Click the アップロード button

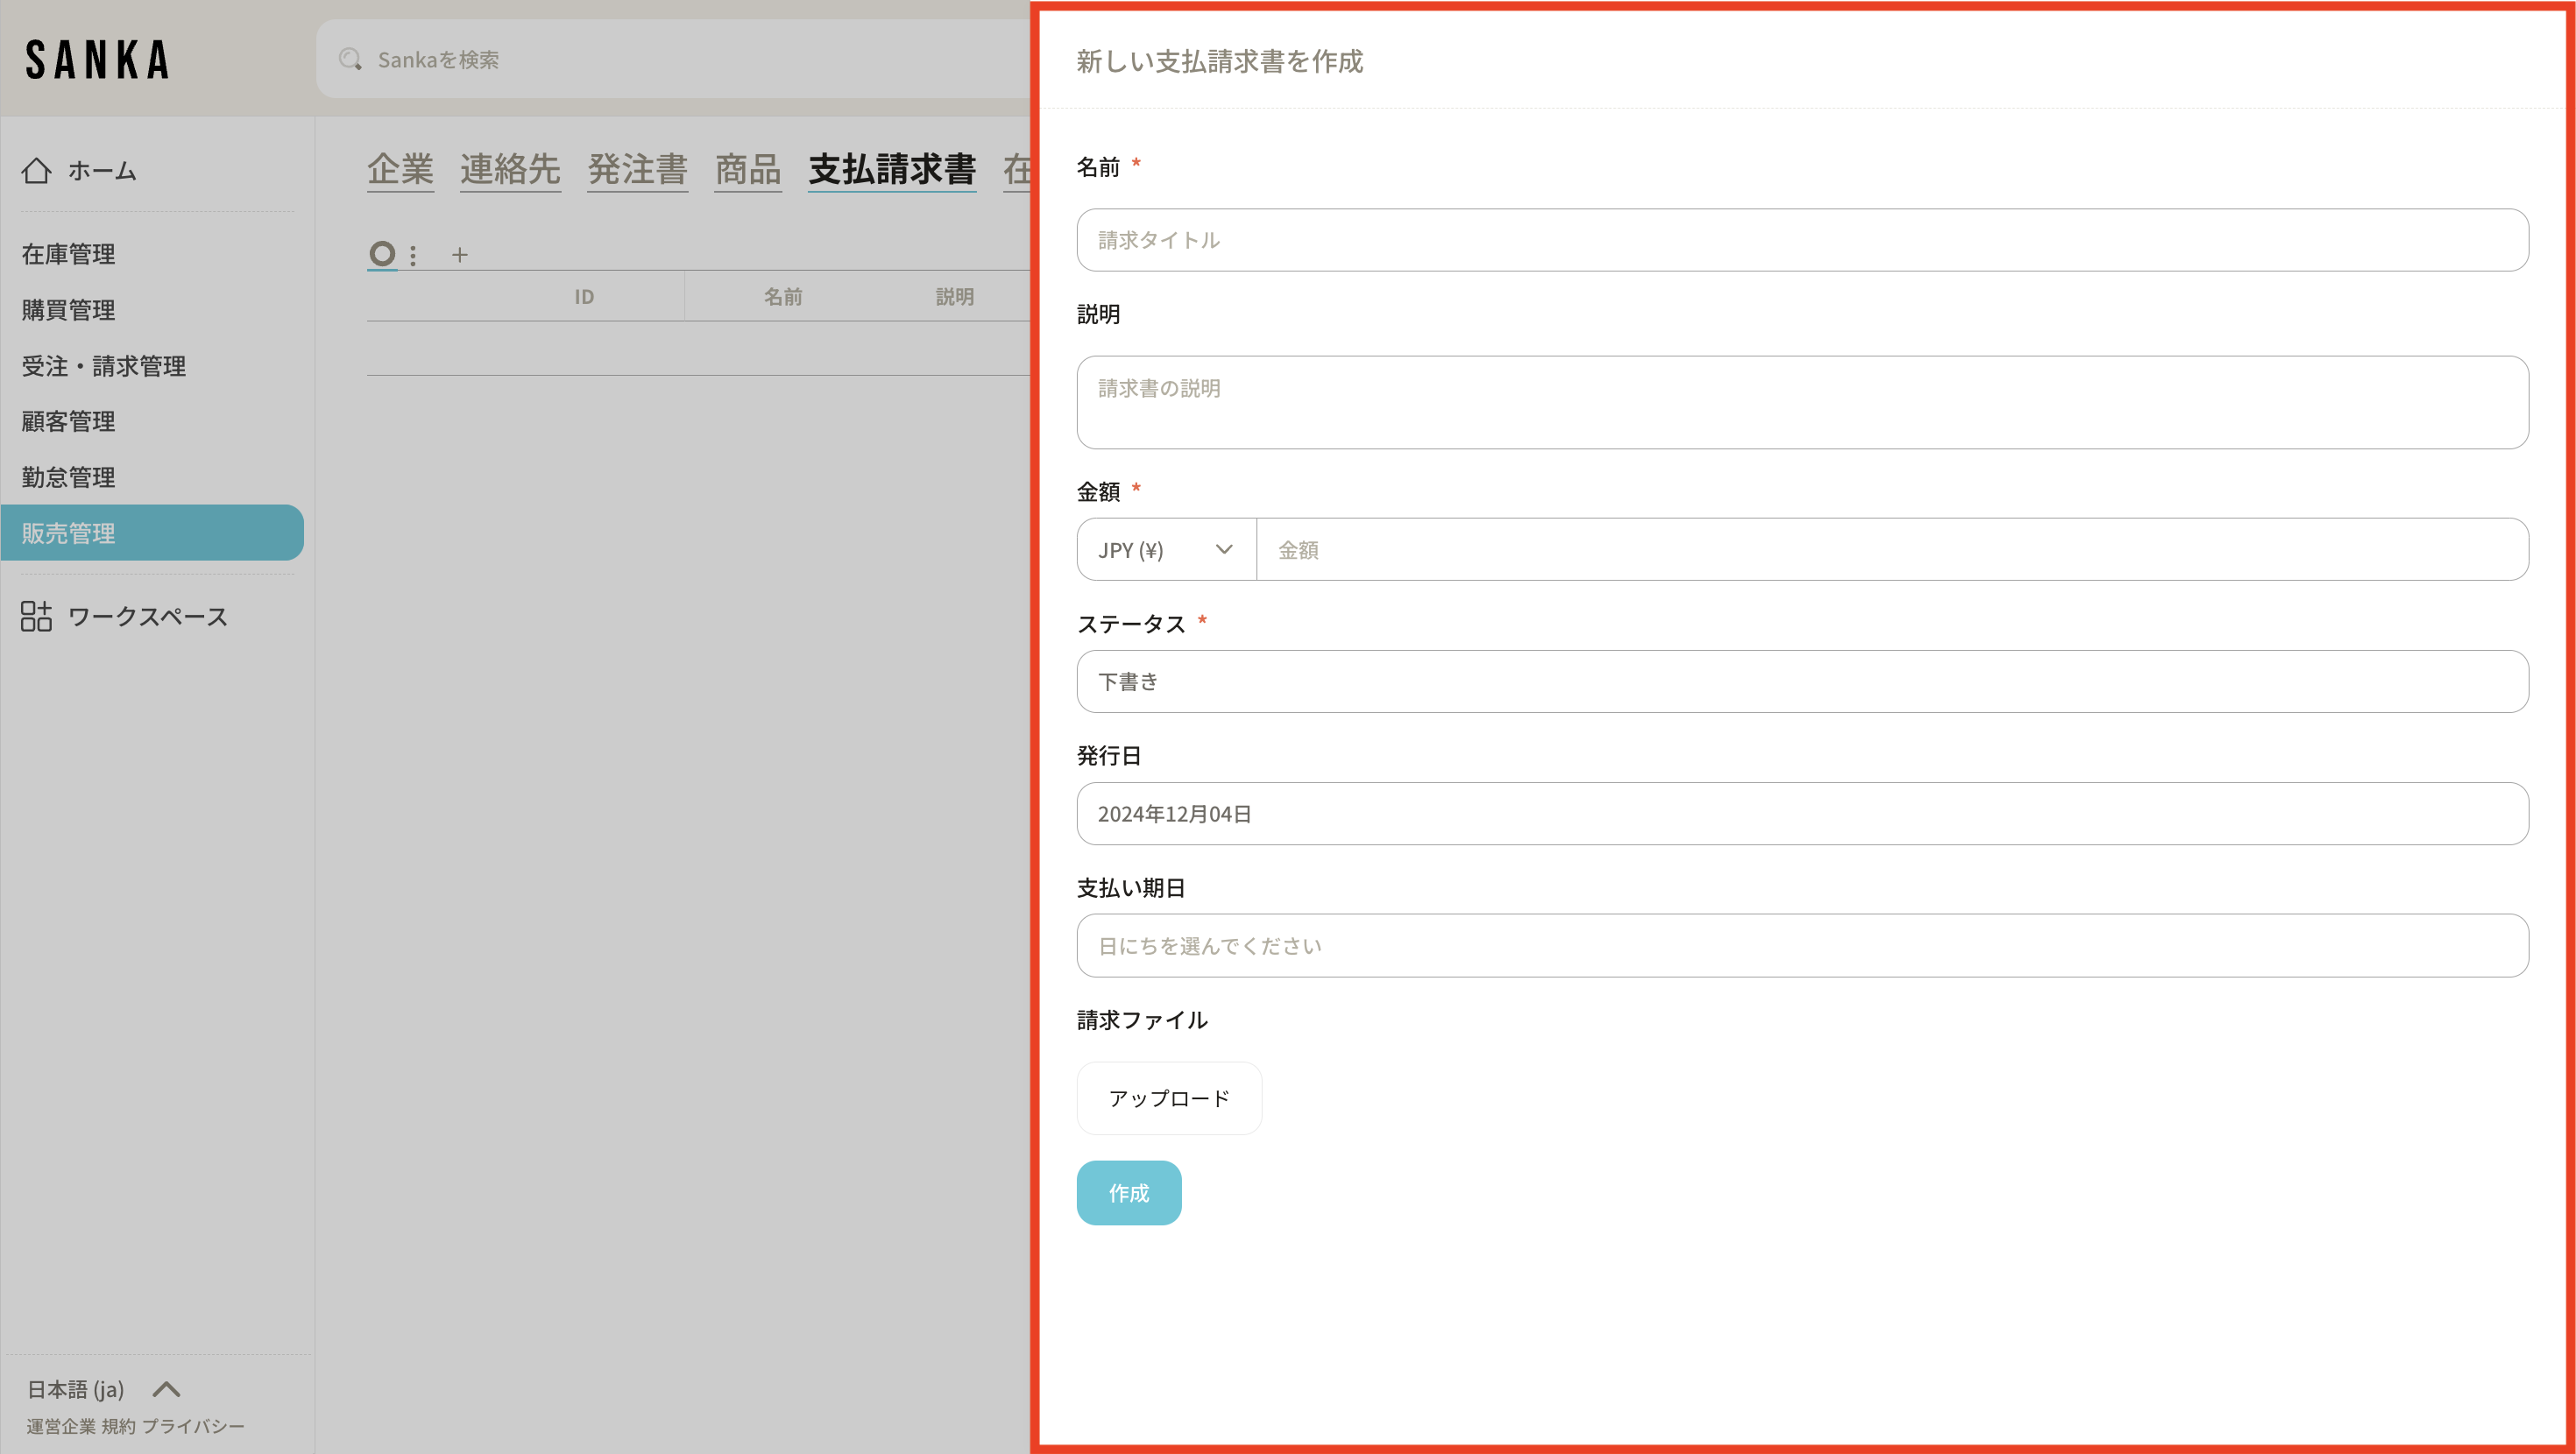[x=1168, y=1098]
